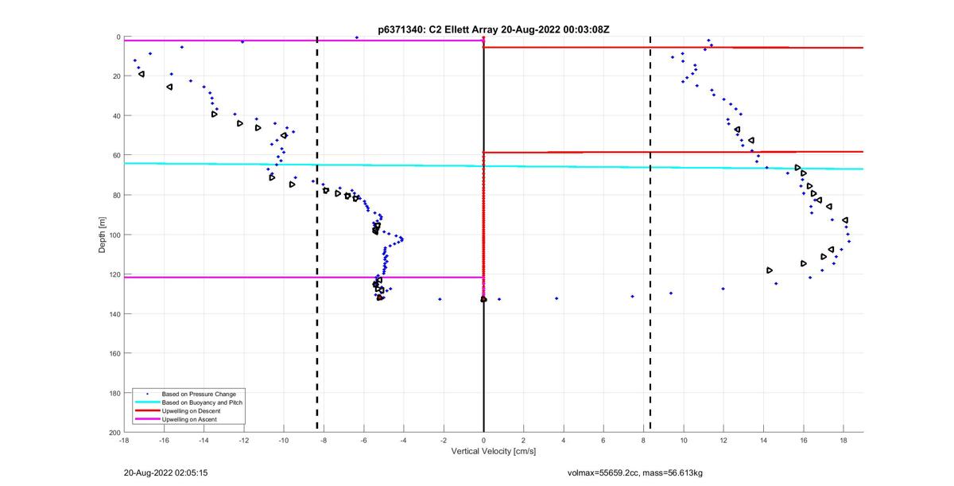The image size is (954, 486).
Task: Select the 'Vertical Velocity [cm/s]' x-axis label
Action: tap(493, 451)
